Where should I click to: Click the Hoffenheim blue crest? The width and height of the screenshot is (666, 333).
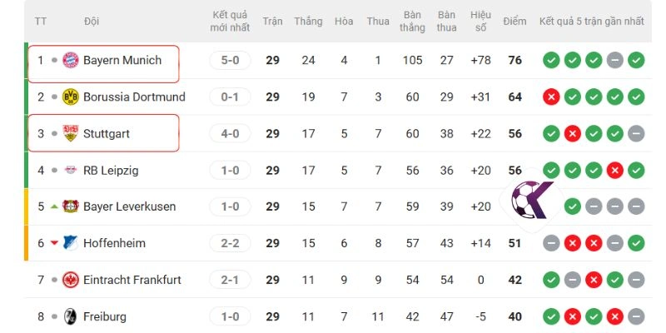pos(70,243)
